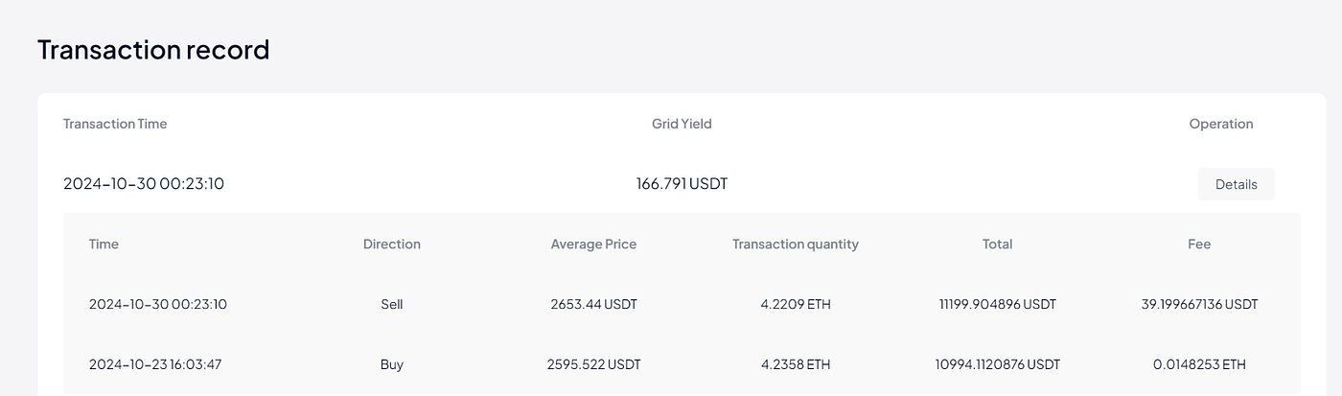Image resolution: width=1342 pixels, height=396 pixels.
Task: Click the 0.0148253 ETH fee value
Action: pos(1199,364)
